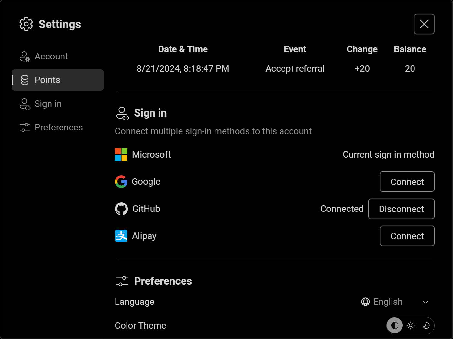Image resolution: width=453 pixels, height=339 pixels.
Task: Disconnect the GitHub account
Action: click(x=401, y=209)
